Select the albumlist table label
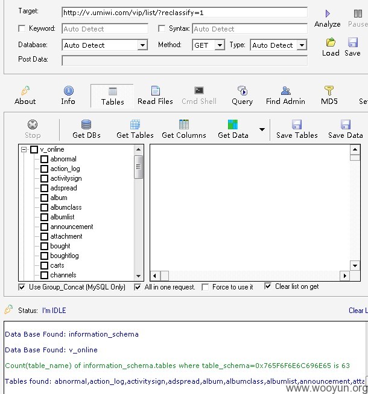Screen dimensions: 368x394 click(62, 217)
